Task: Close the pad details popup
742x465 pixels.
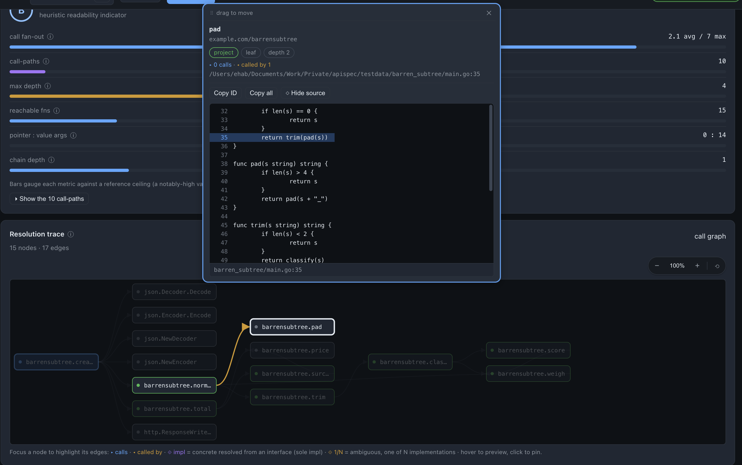Action: [489, 13]
